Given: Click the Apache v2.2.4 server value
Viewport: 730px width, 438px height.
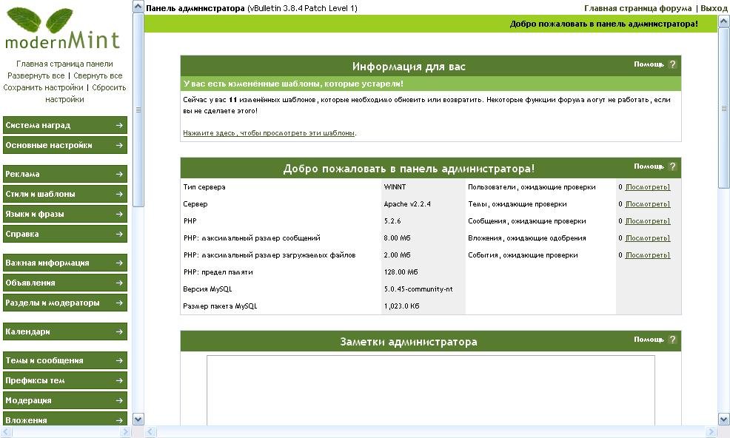Looking at the screenshot, I should click(407, 204).
